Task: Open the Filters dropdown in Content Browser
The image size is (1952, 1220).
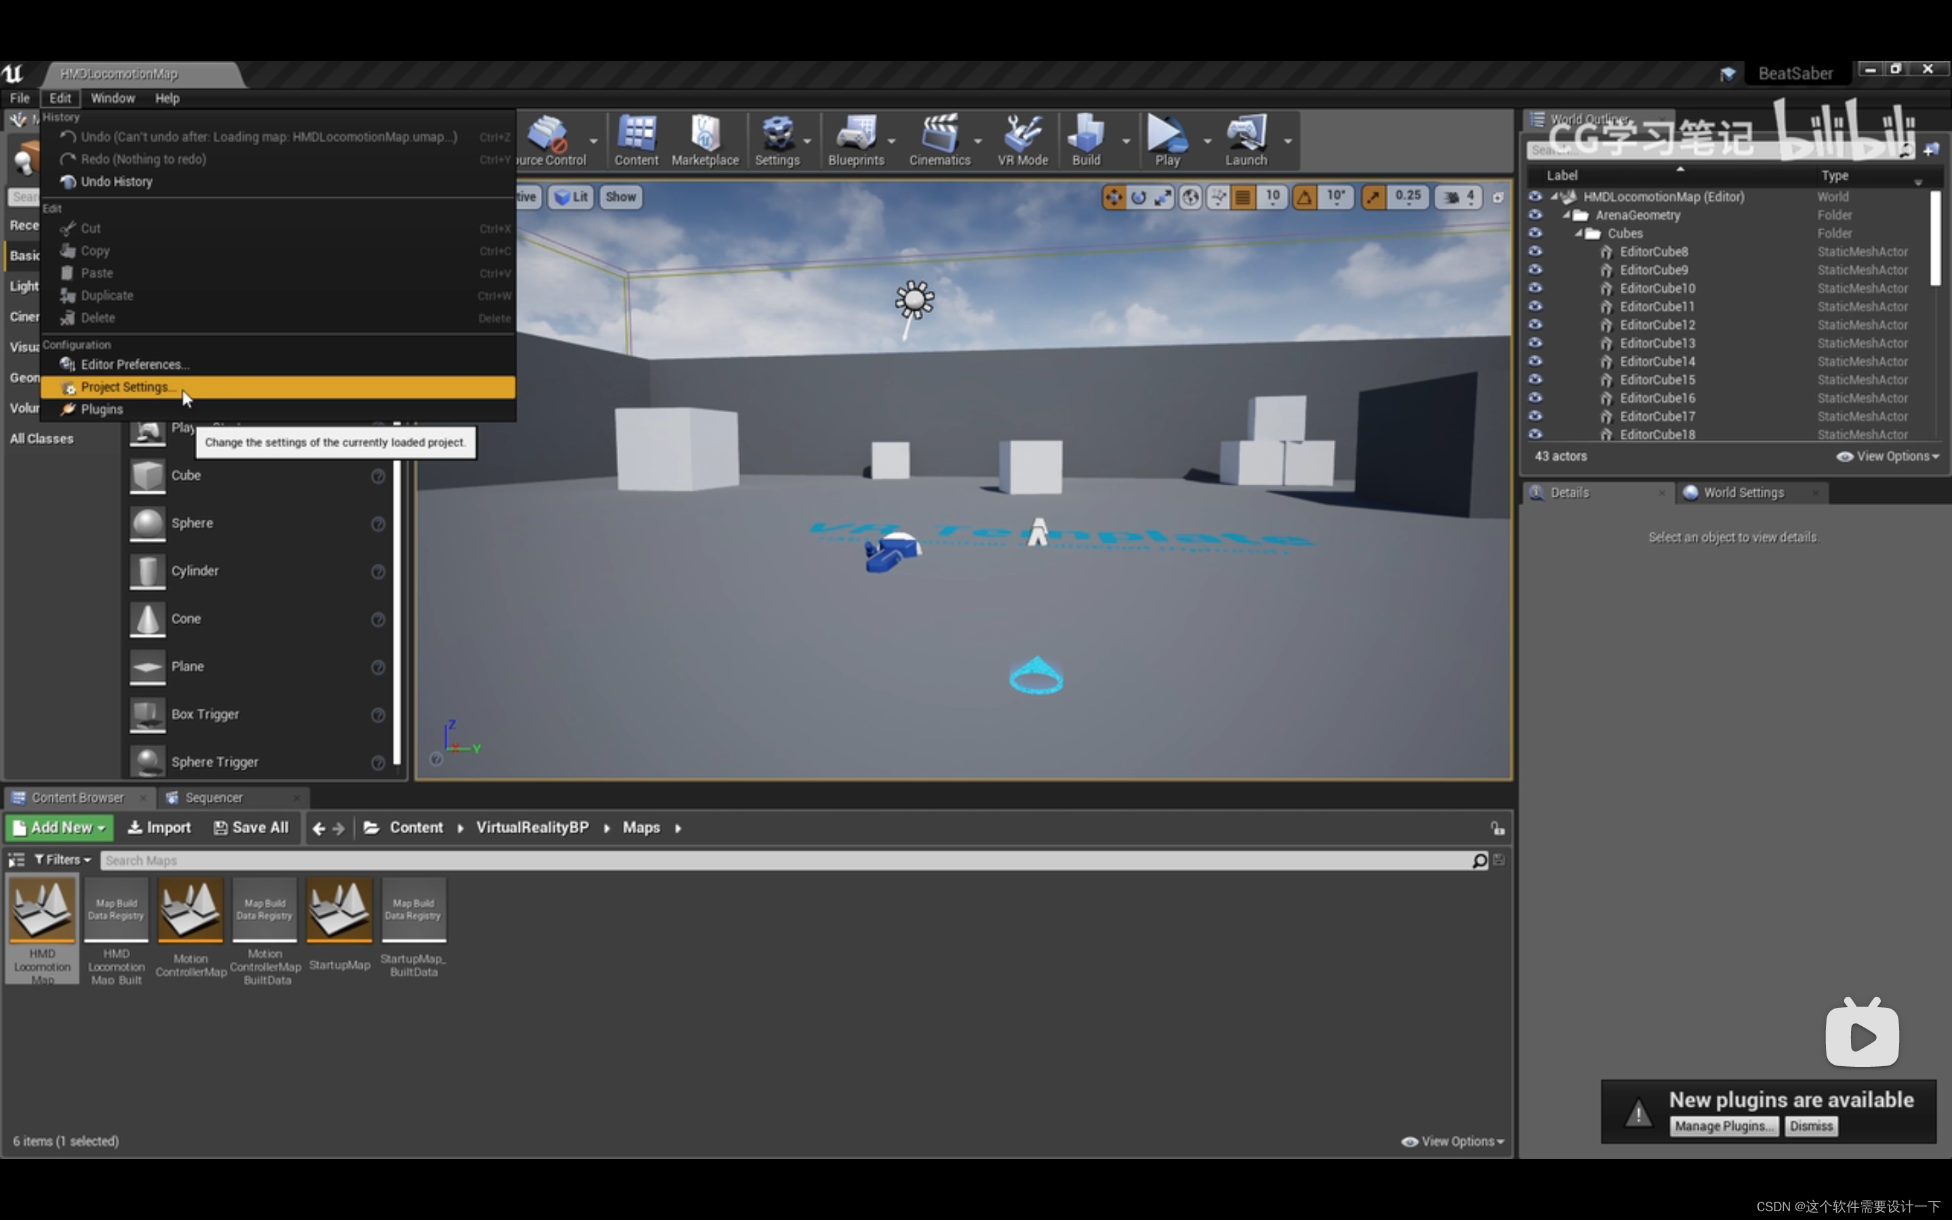Action: click(x=62, y=859)
